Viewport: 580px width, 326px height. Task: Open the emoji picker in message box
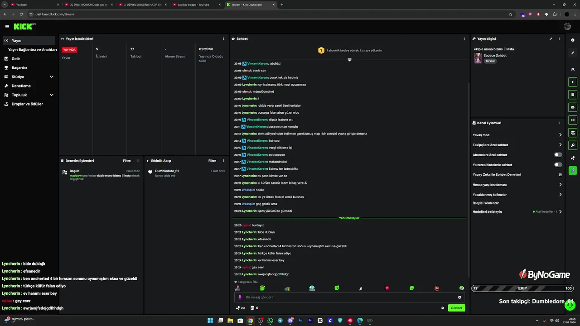(459, 297)
